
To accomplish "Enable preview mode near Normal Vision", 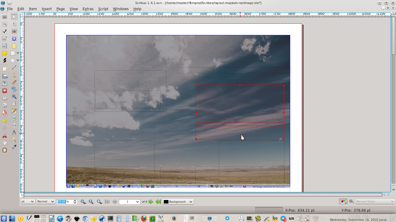I will [x=351, y=201].
